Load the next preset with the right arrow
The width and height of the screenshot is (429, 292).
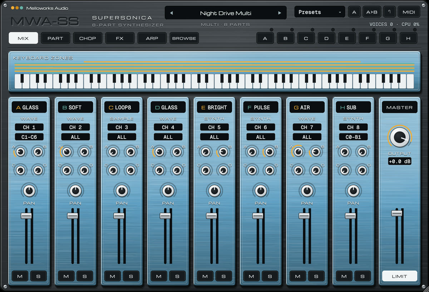[x=280, y=13]
